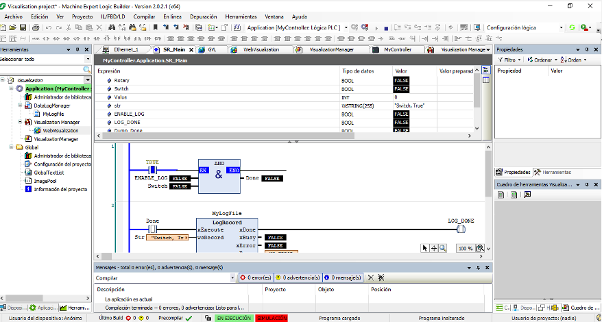602x322 pixels.
Task: Click the magnifier zoom tool in editor
Action: click(443, 248)
